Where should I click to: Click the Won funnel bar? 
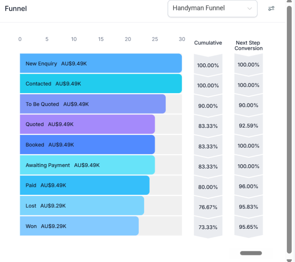point(79,226)
